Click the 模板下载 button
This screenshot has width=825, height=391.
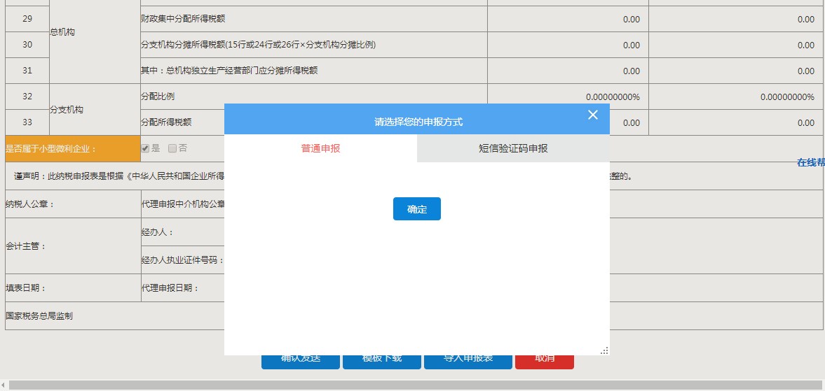pos(382,361)
